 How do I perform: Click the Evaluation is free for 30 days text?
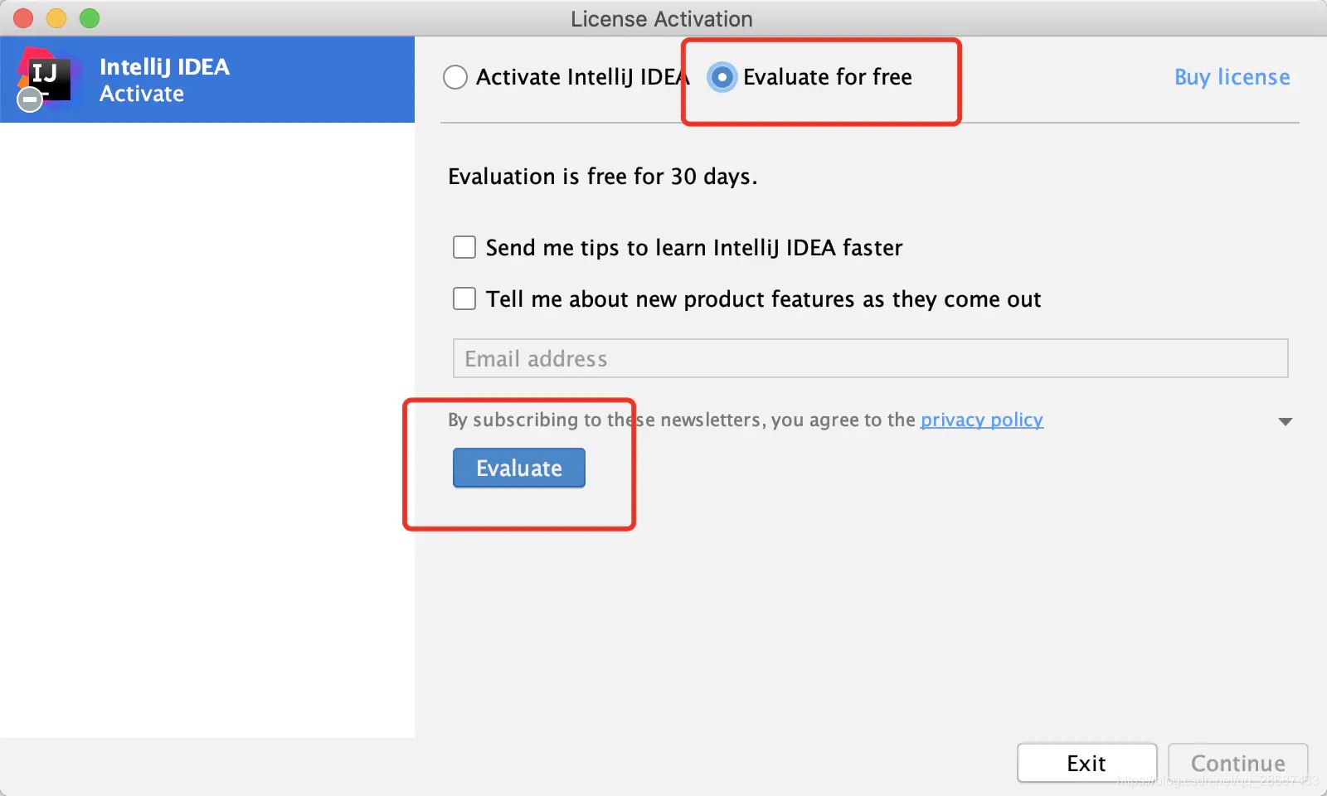(602, 177)
